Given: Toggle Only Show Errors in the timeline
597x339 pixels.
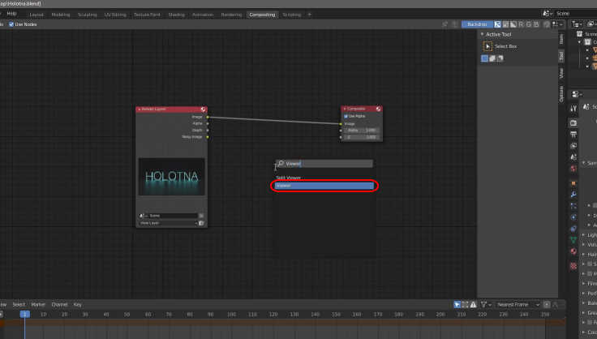Looking at the screenshot, I should point(473,305).
